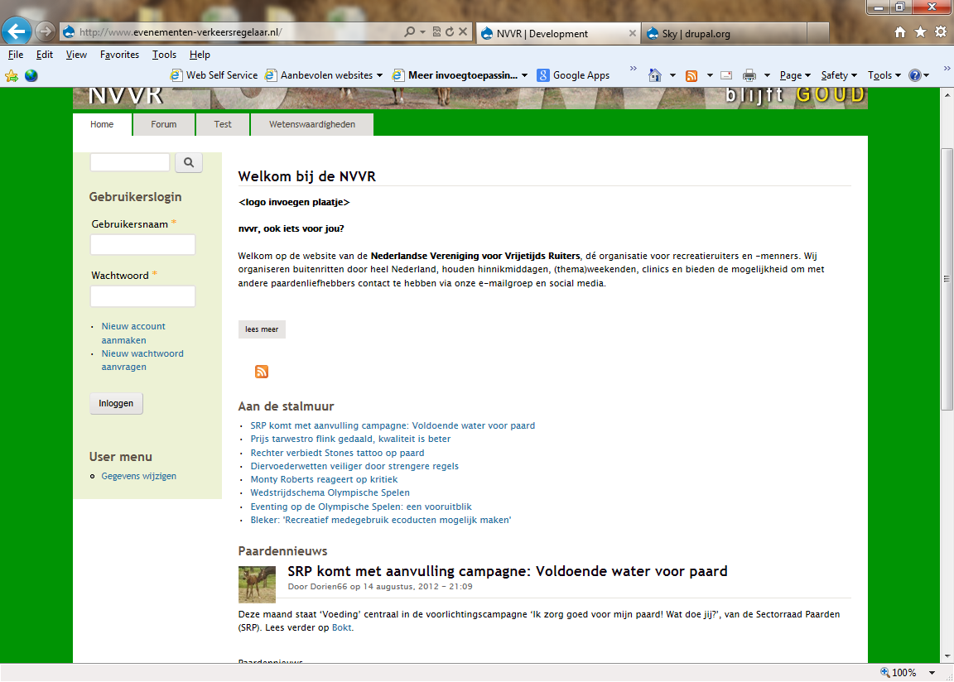The height and width of the screenshot is (682, 954).
Task: Click the site search text box
Action: 130,162
